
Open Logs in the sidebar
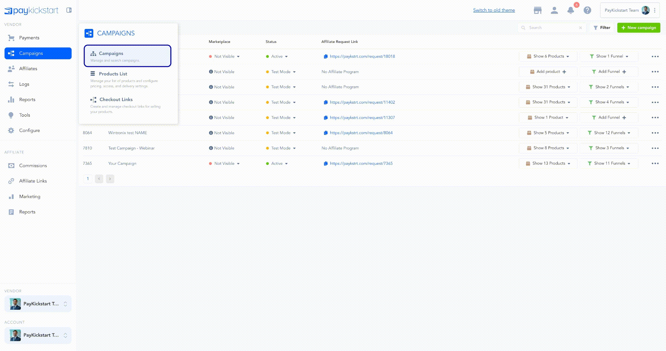pos(38,84)
